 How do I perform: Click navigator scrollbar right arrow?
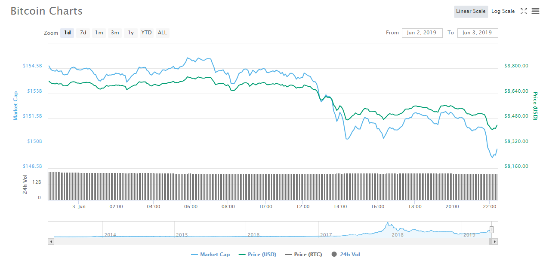(495, 242)
